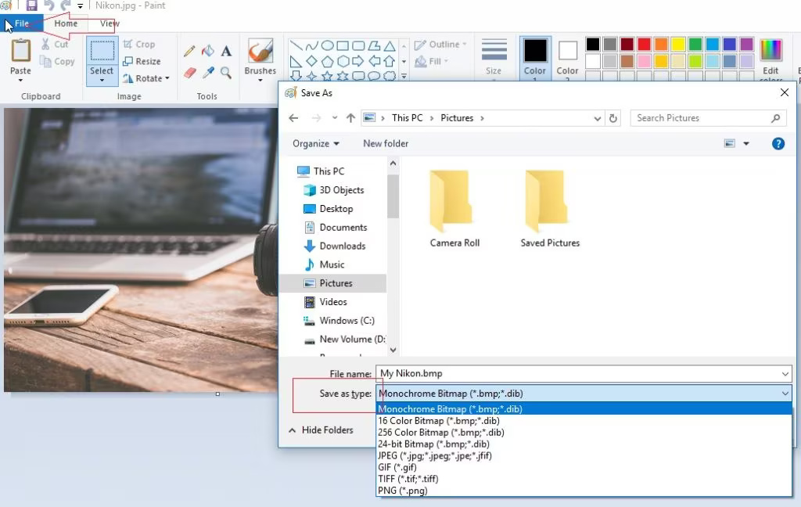Activate the Magnifier tool
Image resolution: width=801 pixels, height=507 pixels.
coord(226,73)
